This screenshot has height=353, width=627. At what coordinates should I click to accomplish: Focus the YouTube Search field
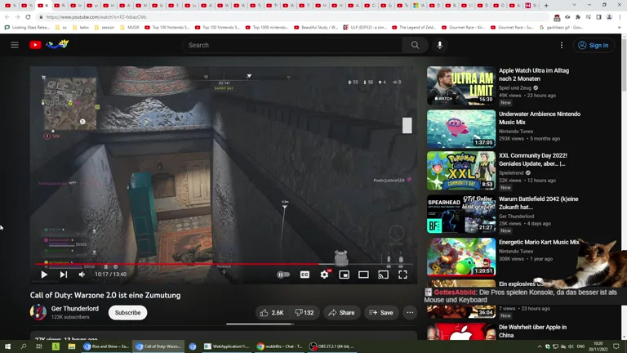(293, 45)
